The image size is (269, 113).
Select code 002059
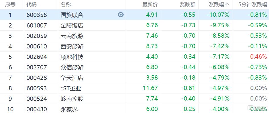click(x=37, y=36)
